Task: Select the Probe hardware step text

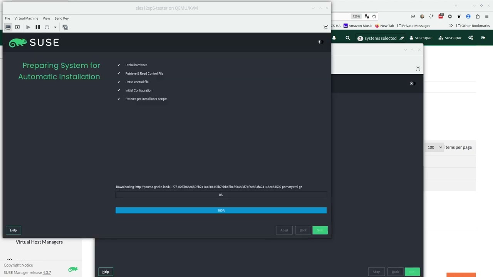Action: coord(136,65)
